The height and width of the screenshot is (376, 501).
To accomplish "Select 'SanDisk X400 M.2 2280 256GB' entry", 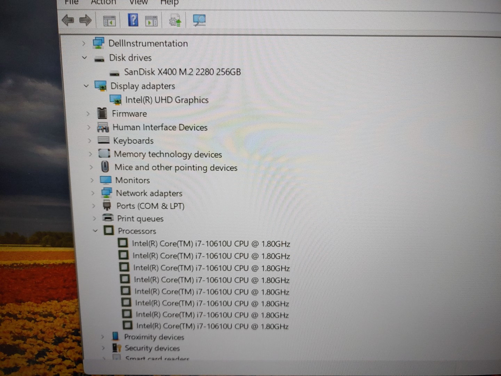I will tap(182, 72).
